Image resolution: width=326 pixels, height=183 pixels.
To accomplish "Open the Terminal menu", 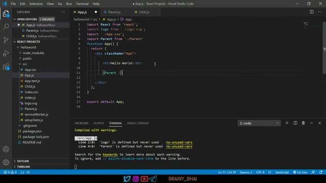I will click(82, 4).
